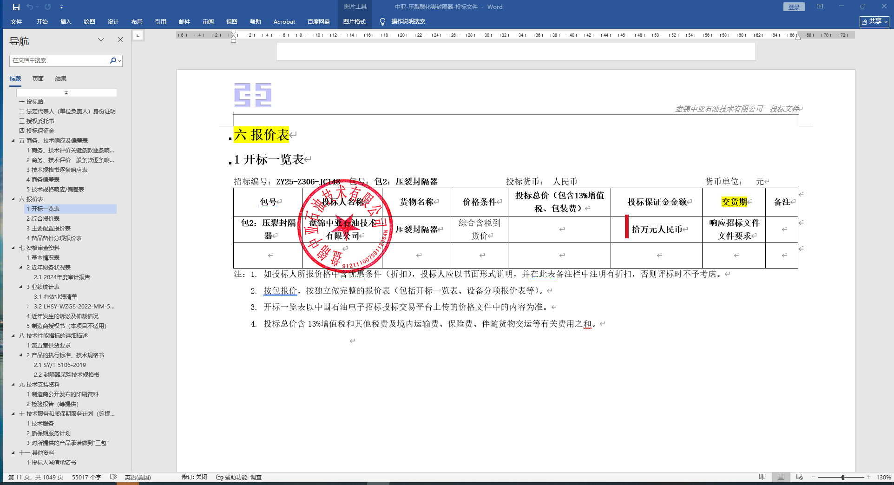This screenshot has width=894, height=485.
Task: Open the navigation pane options dropdown arrow
Action: (x=101, y=40)
